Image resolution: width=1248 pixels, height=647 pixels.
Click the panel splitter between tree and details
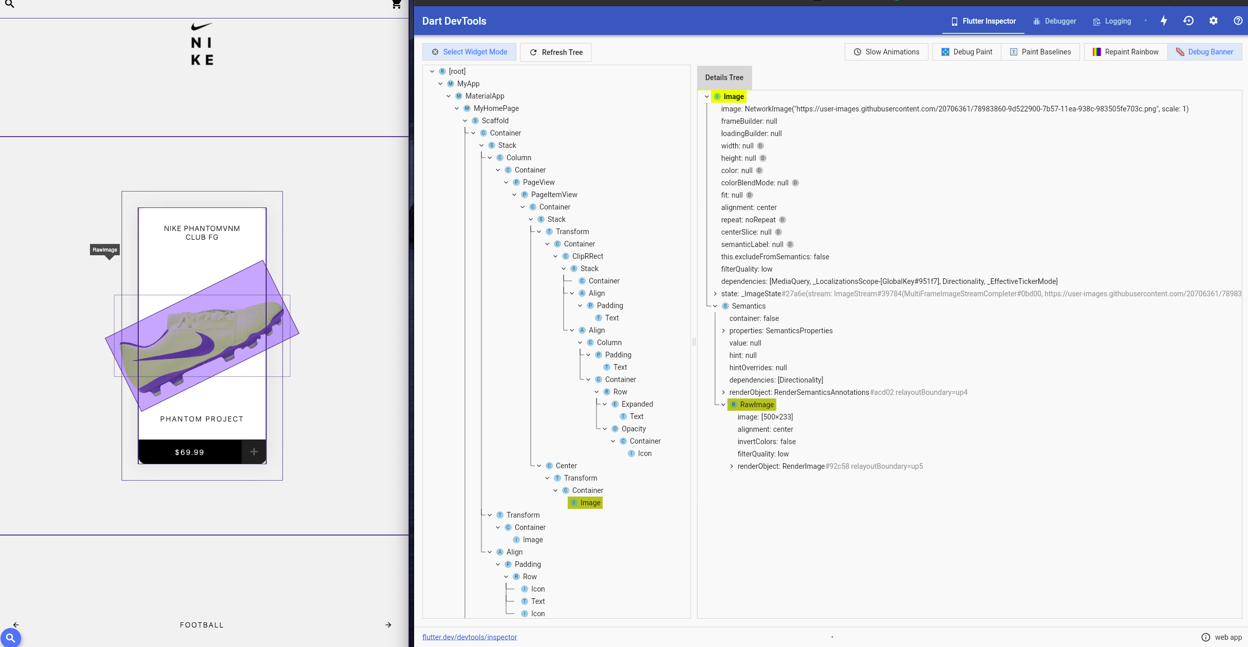click(694, 341)
